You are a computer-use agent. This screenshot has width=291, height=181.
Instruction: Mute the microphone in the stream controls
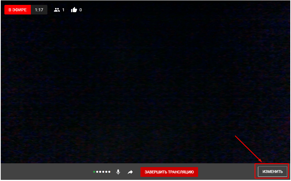118,172
